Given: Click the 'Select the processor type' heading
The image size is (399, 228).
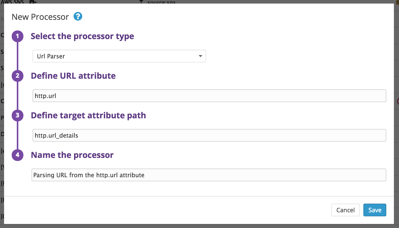Looking at the screenshot, I should 82,36.
